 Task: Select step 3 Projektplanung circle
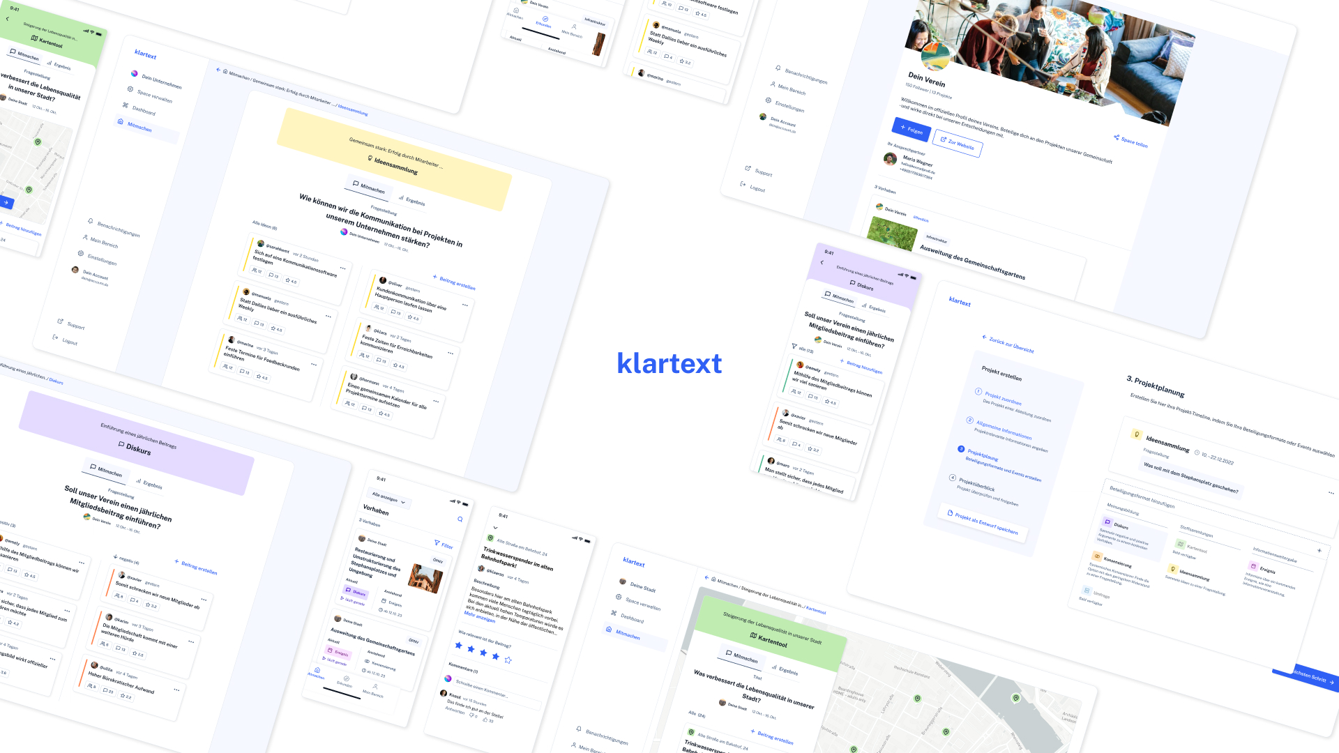pyautogui.click(x=961, y=449)
